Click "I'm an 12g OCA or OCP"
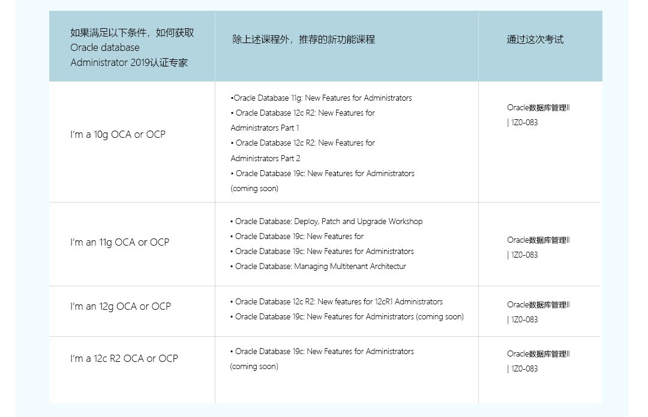The image size is (648, 417). pos(120,306)
